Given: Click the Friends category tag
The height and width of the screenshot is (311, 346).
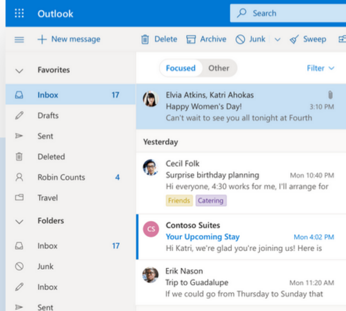Looking at the screenshot, I should pyautogui.click(x=179, y=200).
